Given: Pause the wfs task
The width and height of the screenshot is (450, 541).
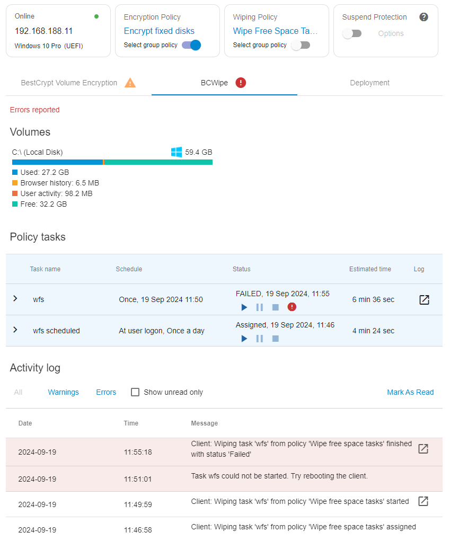Looking at the screenshot, I should coord(260,307).
